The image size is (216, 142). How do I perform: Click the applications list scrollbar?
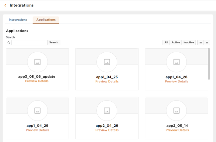click(209, 64)
